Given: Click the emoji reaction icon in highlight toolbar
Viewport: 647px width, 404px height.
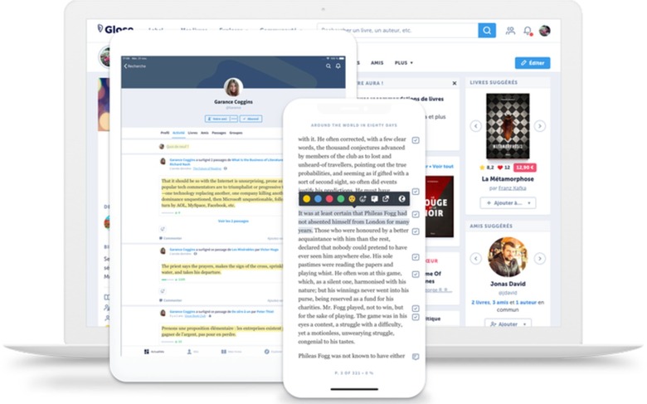Looking at the screenshot, I should (x=352, y=199).
